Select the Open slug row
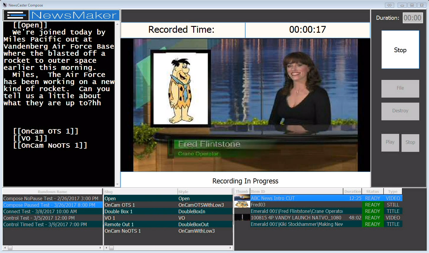This screenshot has width=429, height=253. click(x=168, y=198)
